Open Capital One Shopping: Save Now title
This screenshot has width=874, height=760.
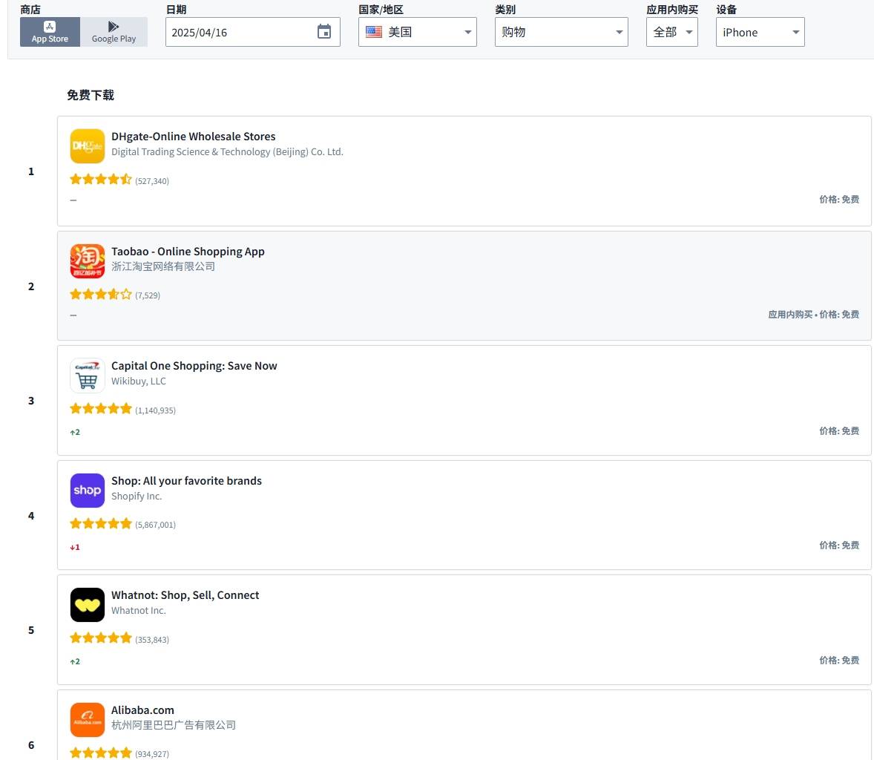tap(194, 366)
